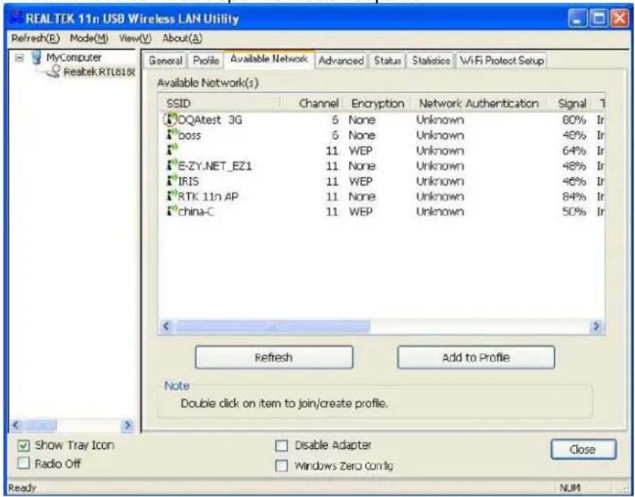Select the E-ZY.NET_EZ1 network name
This screenshot has height=497, width=635.
tap(215, 166)
